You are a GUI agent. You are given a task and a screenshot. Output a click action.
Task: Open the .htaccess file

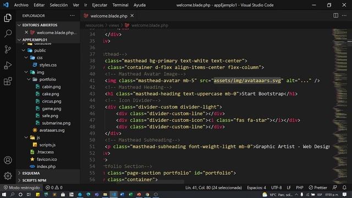[45, 152]
